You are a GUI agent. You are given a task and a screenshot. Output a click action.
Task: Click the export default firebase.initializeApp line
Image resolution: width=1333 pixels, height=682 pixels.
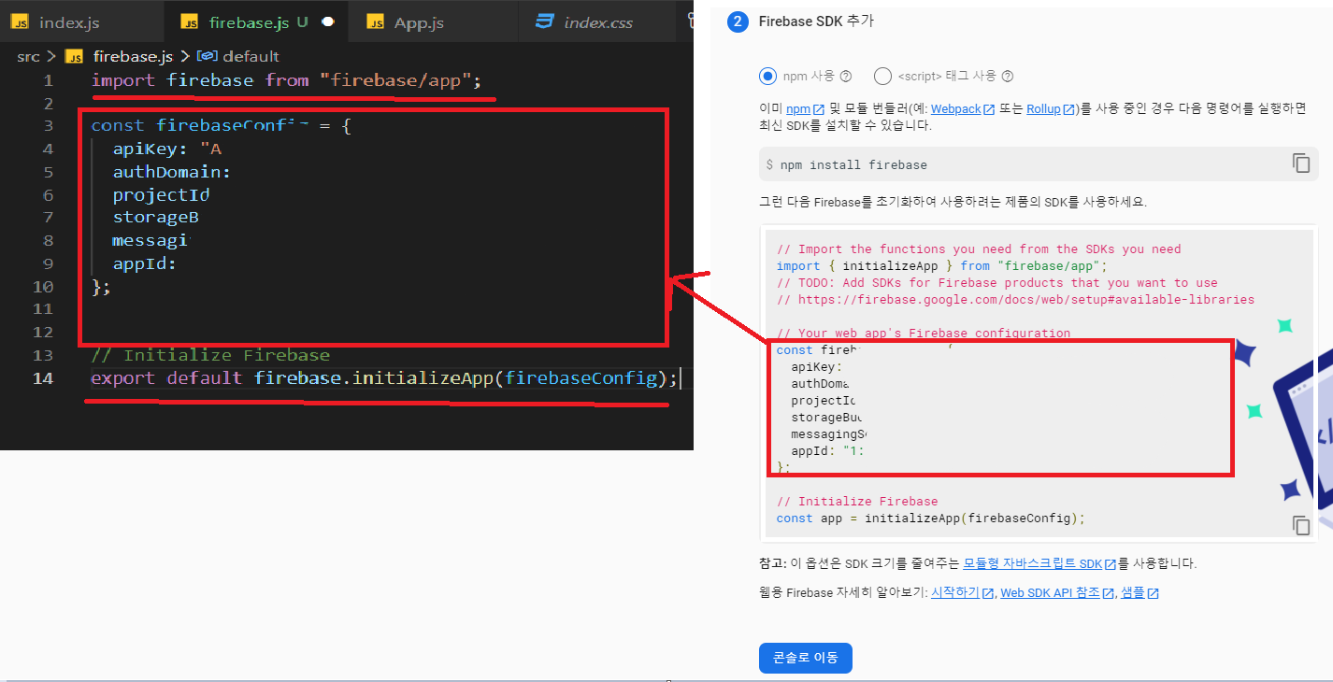[x=383, y=377]
